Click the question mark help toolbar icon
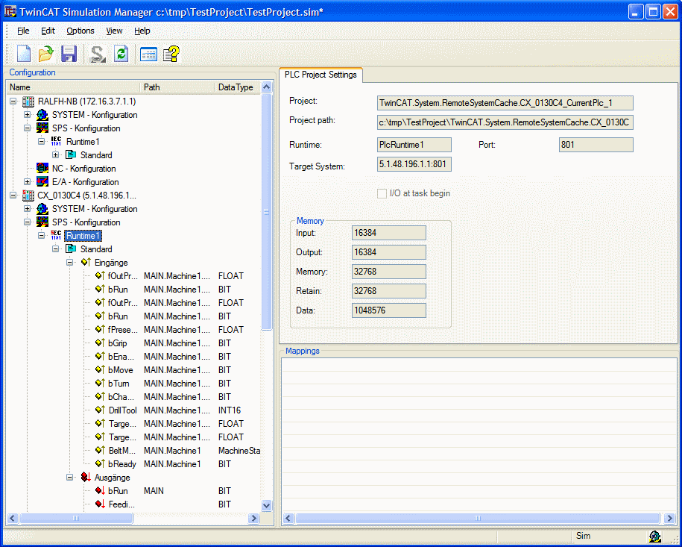 pos(172,54)
